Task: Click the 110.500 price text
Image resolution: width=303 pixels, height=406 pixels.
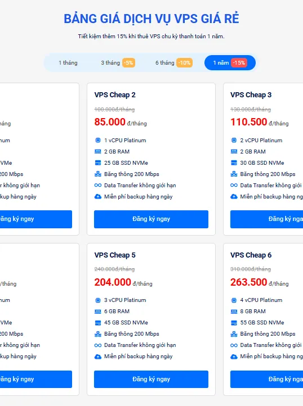Action: (249, 121)
